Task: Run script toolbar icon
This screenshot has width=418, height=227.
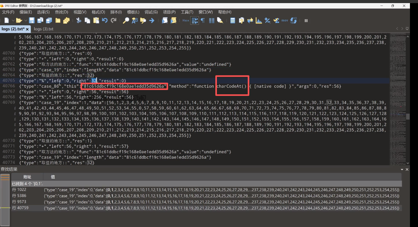Action: [165, 20]
